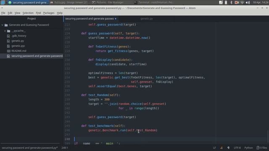
Task: Click the 248:1 cursor position indicator
Action: [x=65, y=148]
